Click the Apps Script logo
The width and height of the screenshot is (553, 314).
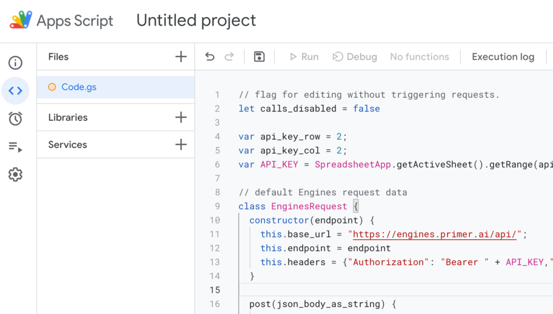point(21,20)
